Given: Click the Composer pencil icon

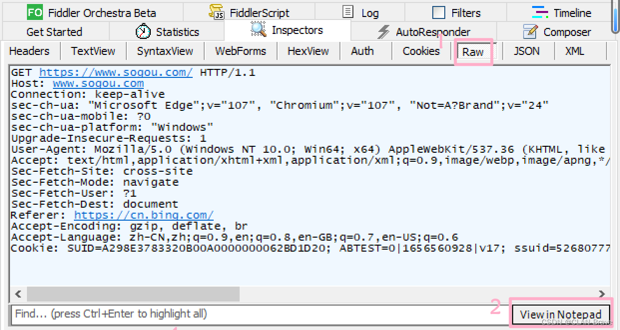Looking at the screenshot, I should 530,31.
